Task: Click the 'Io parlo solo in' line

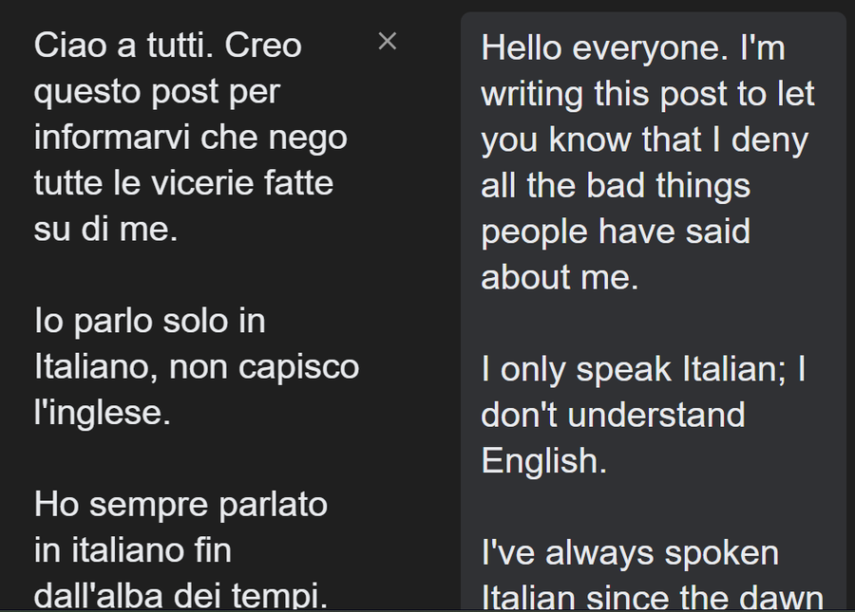Action: tap(149, 321)
